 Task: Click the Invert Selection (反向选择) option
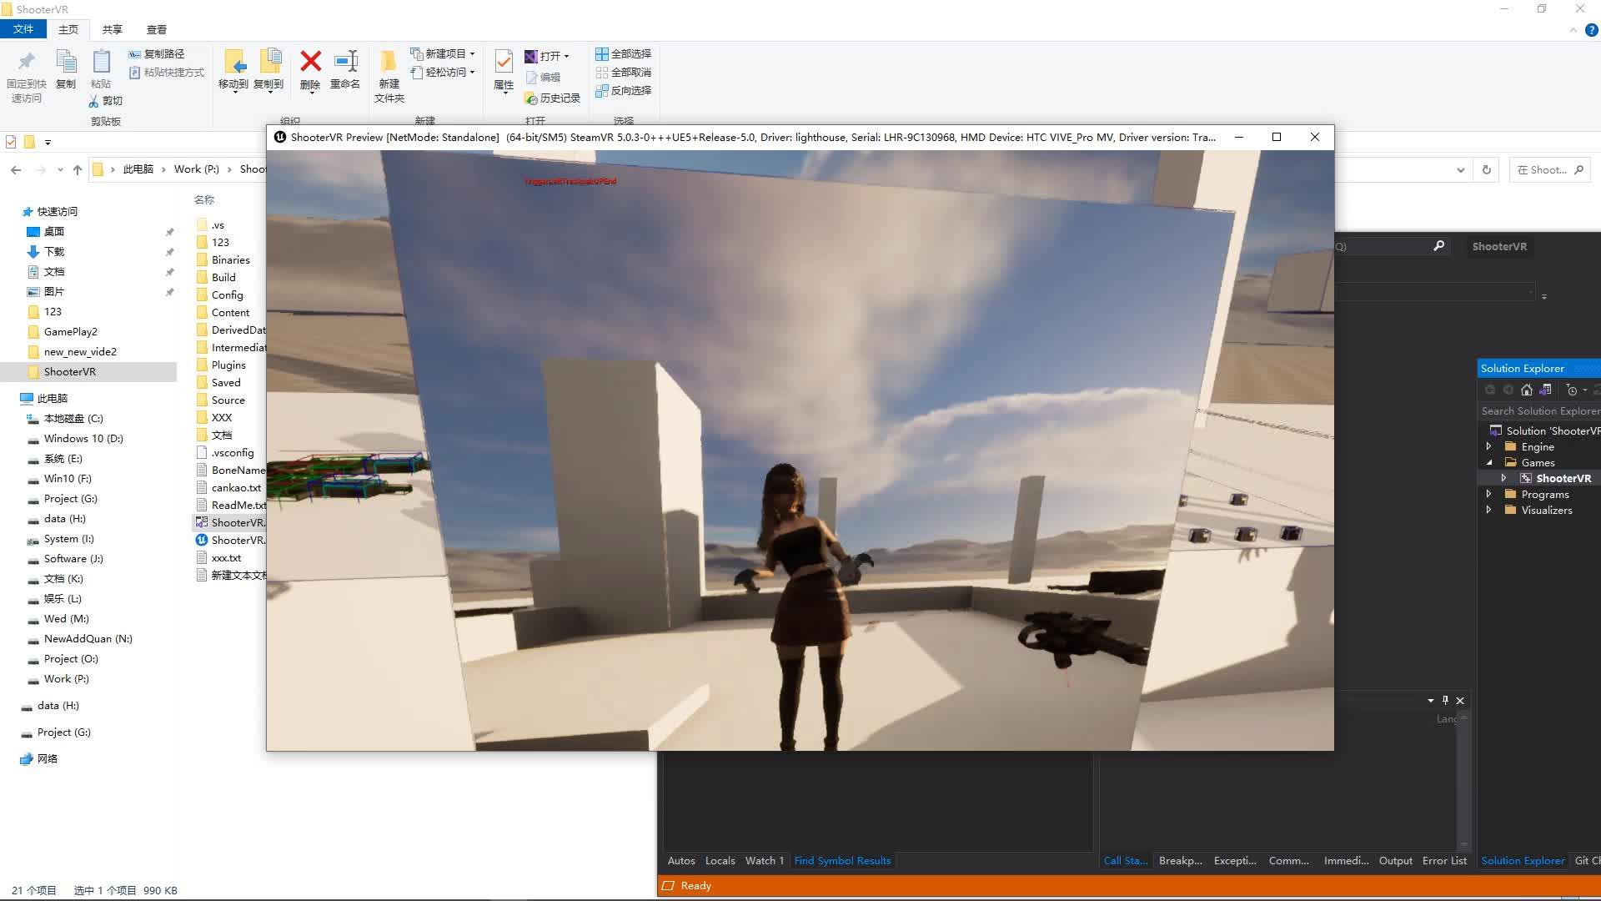pos(623,90)
